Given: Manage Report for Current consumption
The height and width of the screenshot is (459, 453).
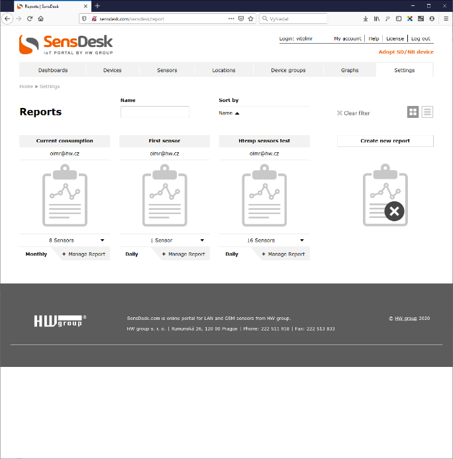Looking at the screenshot, I should pyautogui.click(x=83, y=254).
